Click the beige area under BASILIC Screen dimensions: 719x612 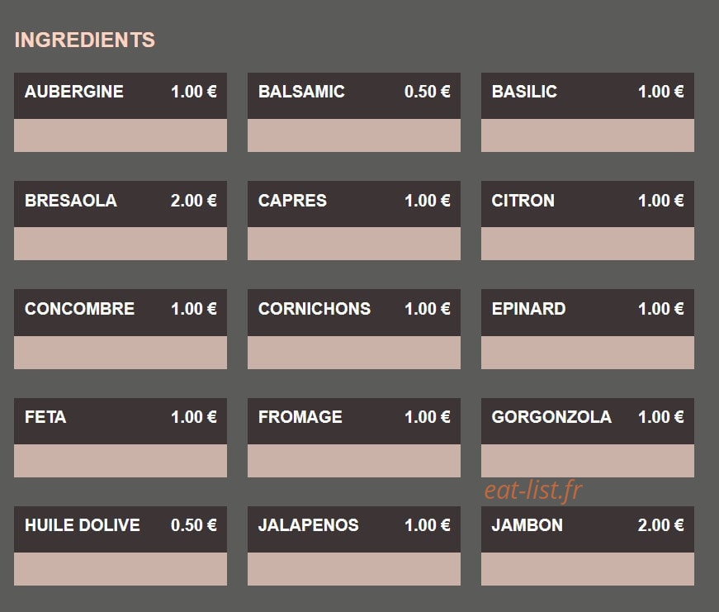click(588, 135)
